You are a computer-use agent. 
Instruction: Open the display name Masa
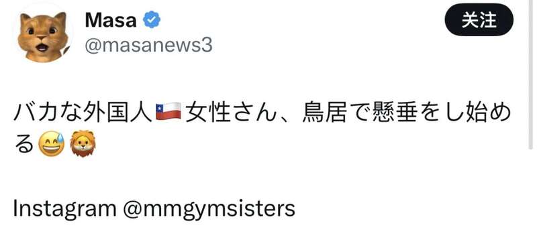coord(110,21)
